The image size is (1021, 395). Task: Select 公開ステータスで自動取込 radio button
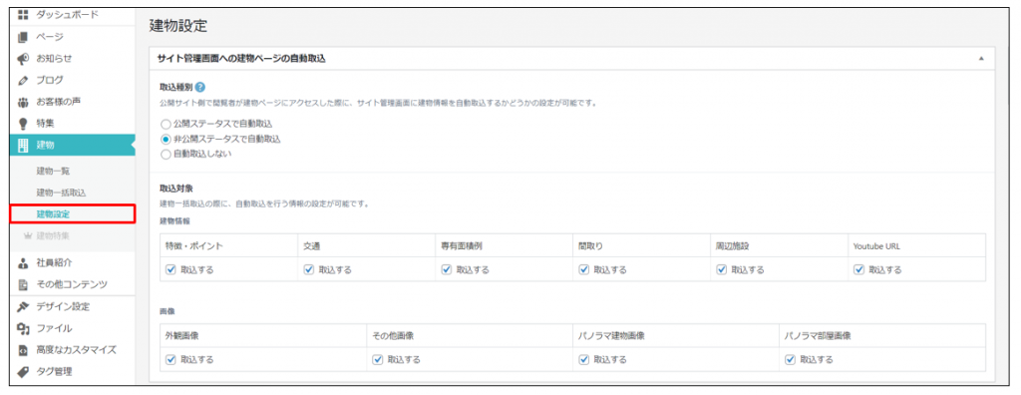click(166, 124)
